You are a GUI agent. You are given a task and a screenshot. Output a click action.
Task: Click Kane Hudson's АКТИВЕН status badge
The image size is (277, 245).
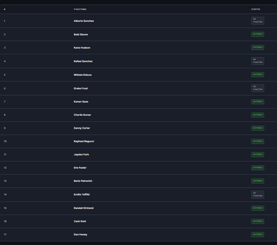[x=258, y=48]
